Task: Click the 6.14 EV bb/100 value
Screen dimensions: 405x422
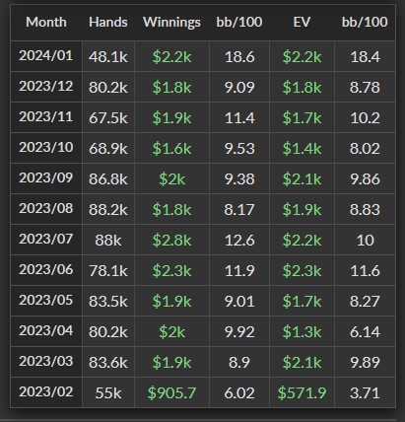Action: pyautogui.click(x=365, y=332)
